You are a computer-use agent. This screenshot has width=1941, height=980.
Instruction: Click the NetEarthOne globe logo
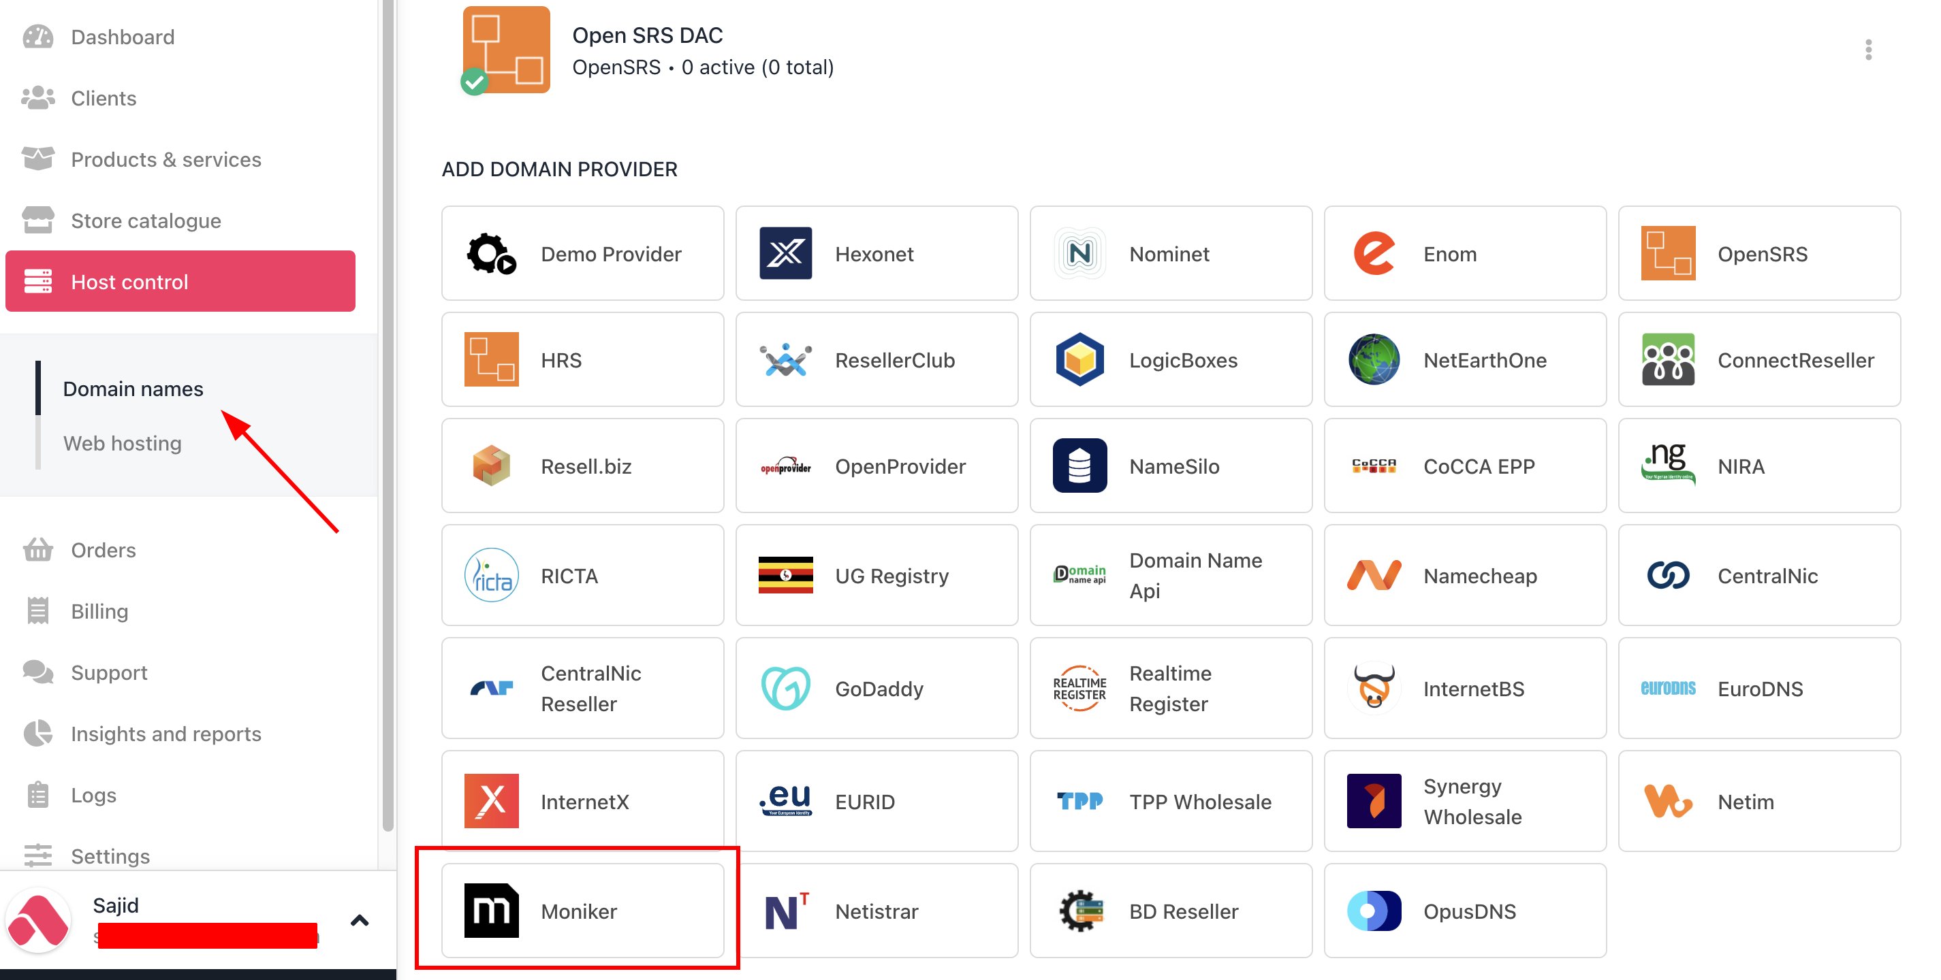click(1374, 359)
